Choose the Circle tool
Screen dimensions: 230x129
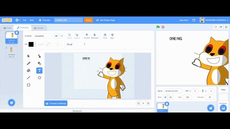(x=39, y=78)
